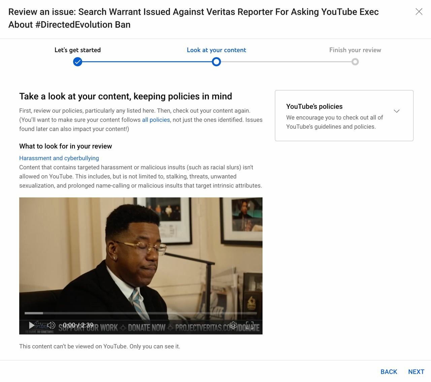The image size is (431, 382).
Task: Open the 'all policies' link
Action: coord(156,120)
